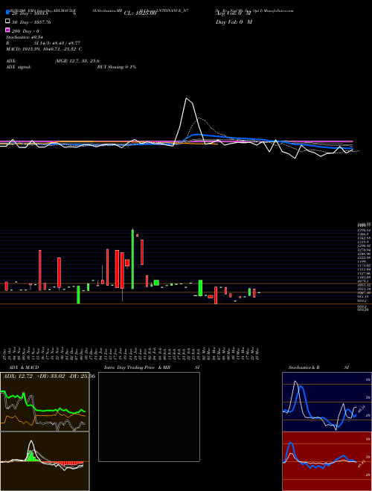
Task: Click the MACD values line in header
Action: [x=44, y=49]
